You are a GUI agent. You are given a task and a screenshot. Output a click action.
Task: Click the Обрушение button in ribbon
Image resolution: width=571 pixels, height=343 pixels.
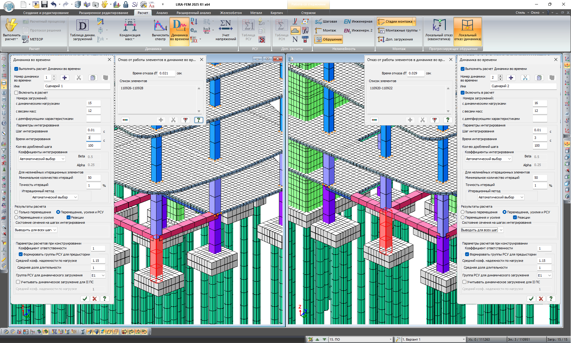[329, 39]
